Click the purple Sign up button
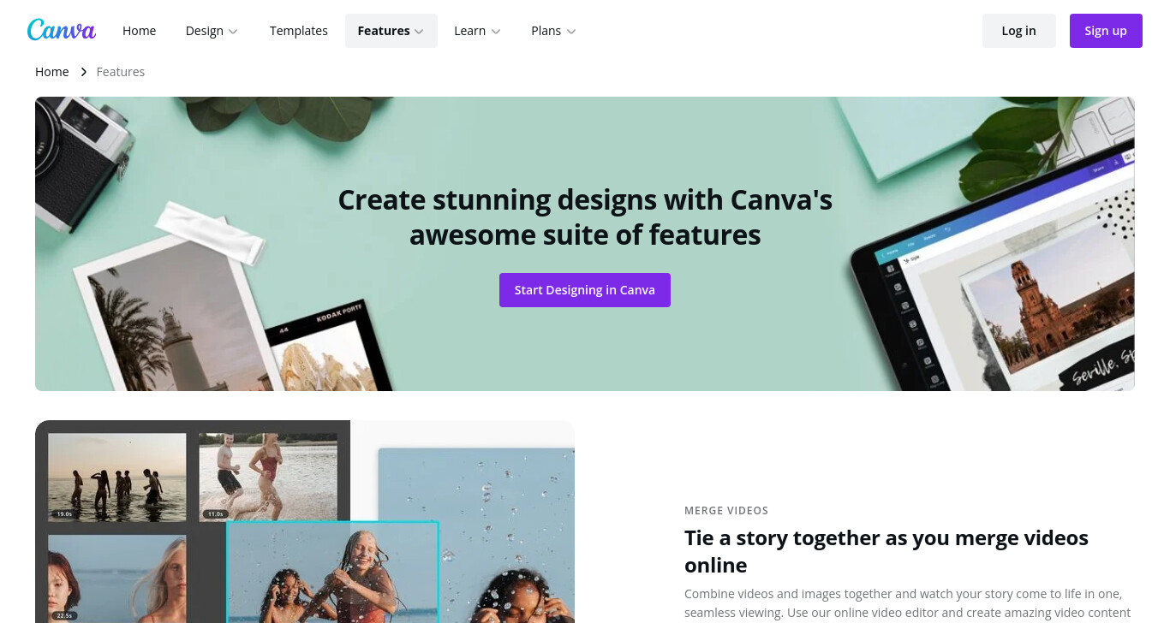This screenshot has width=1170, height=623. tap(1106, 31)
